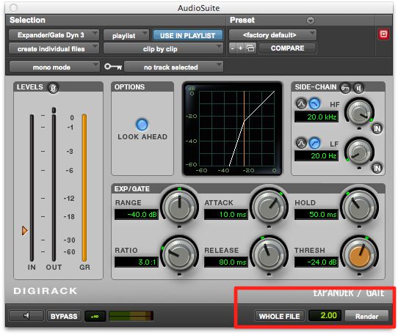Viewport: 398px width, 335px height.
Task: Click the LF frequency knob
Action: pos(359,152)
